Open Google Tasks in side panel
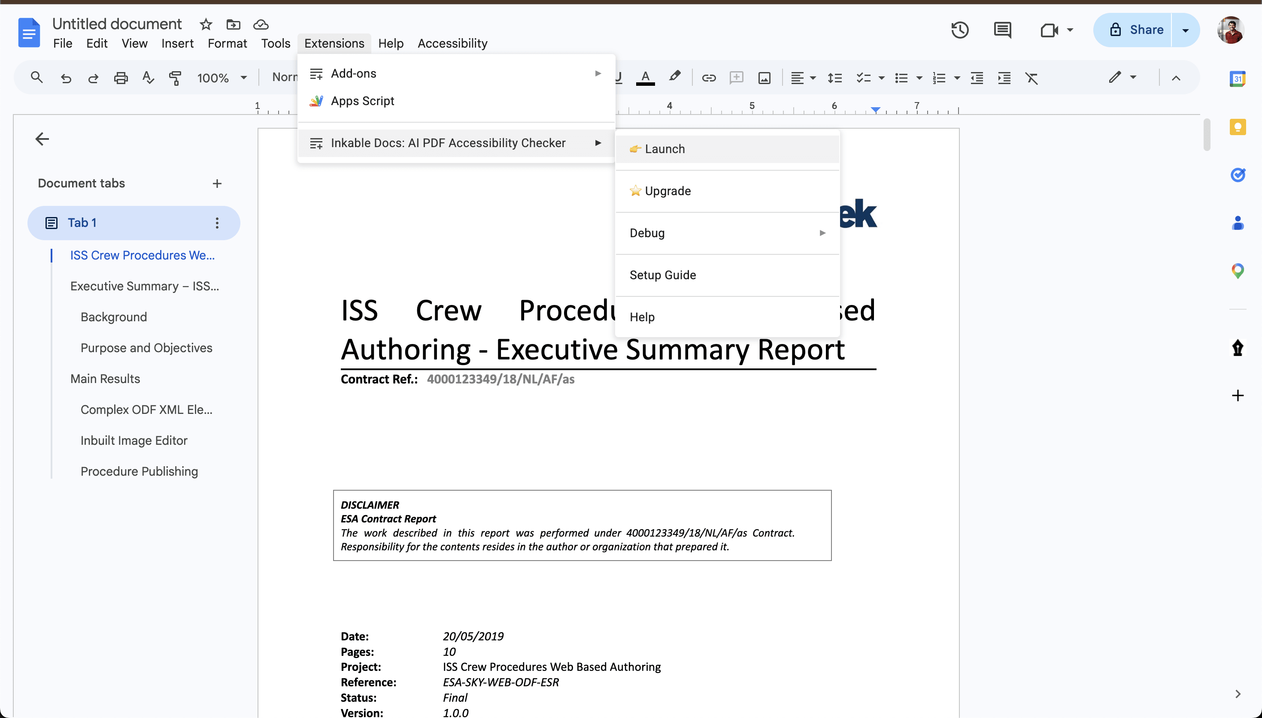Image resolution: width=1262 pixels, height=718 pixels. click(x=1238, y=175)
